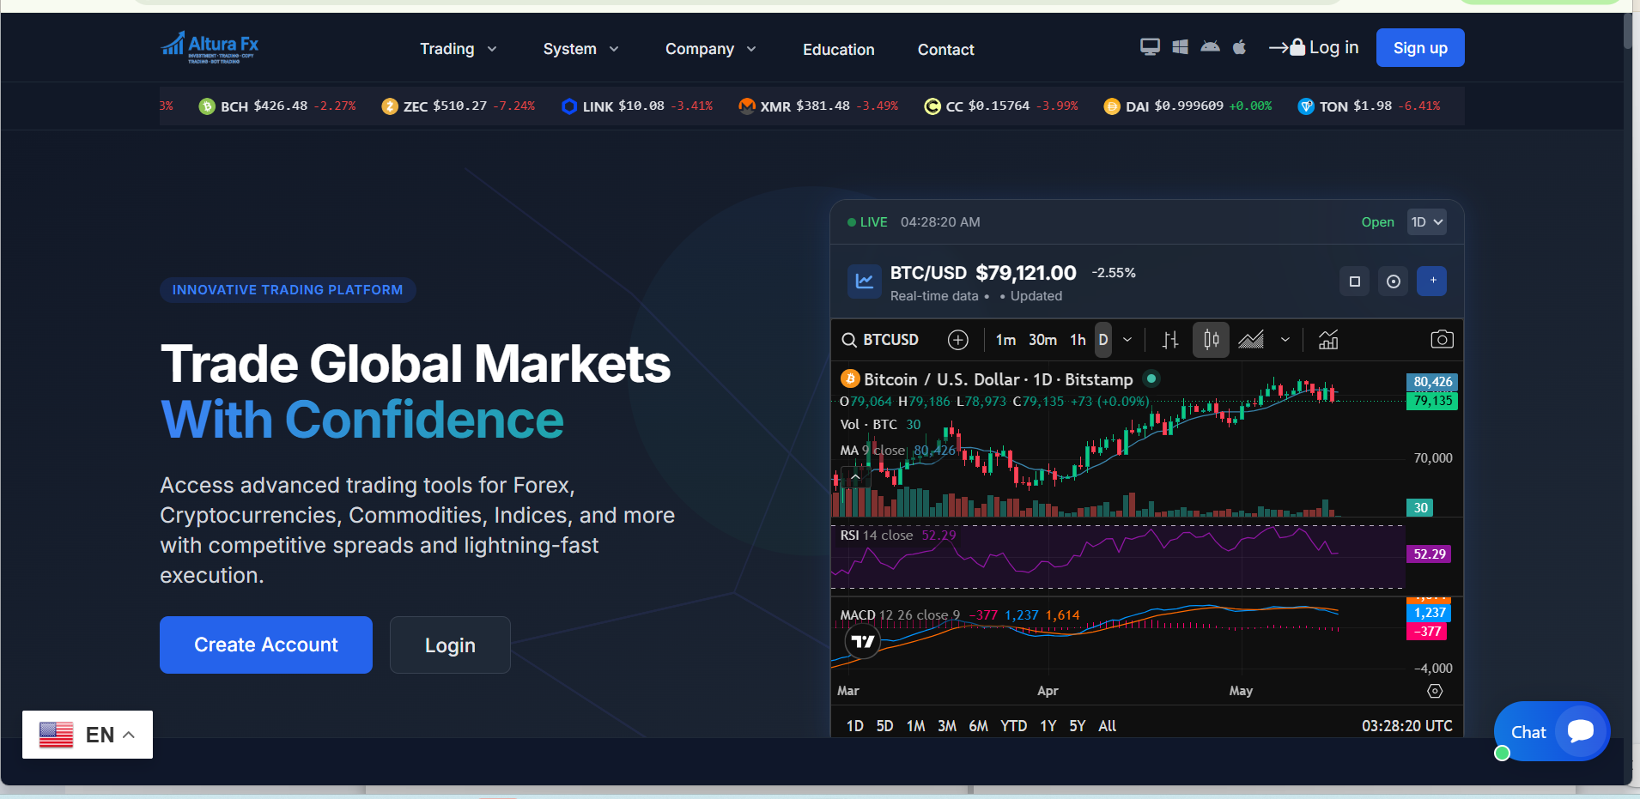Click the hero Login button
The width and height of the screenshot is (1640, 799).
tap(450, 645)
